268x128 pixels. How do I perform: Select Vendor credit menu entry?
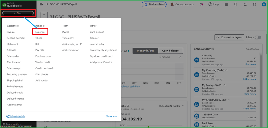pyautogui.click(x=43, y=62)
